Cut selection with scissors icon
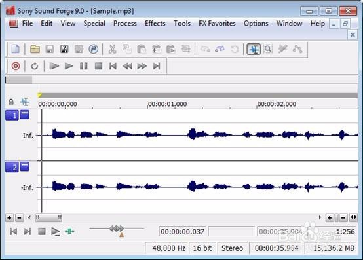The height and width of the screenshot is (260, 363). (x=112, y=49)
